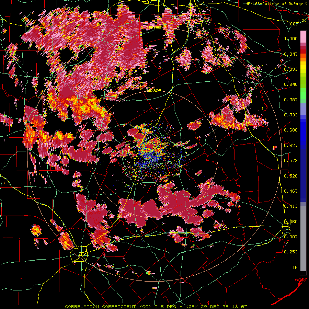The width and height of the screenshot is (309, 309).
Task: Click the 0.5 DEG elevation text
Action: click(166, 307)
